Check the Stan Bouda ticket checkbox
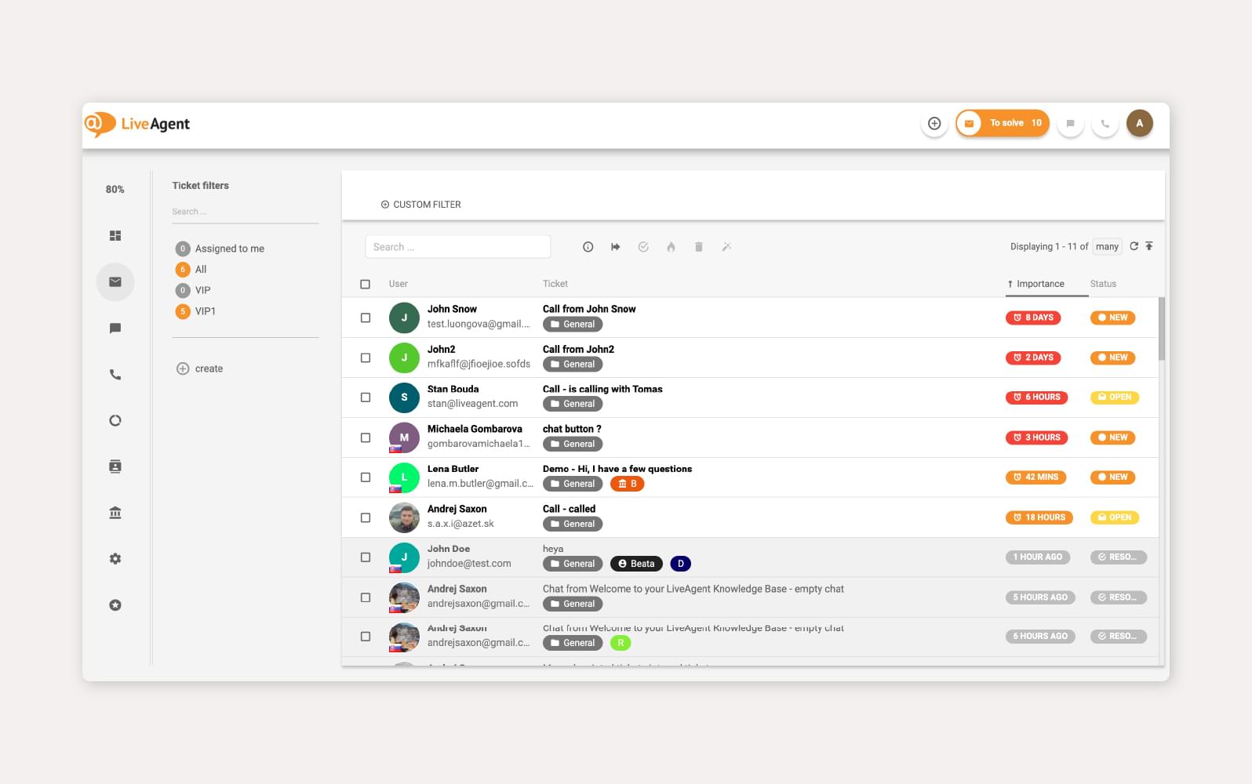The image size is (1252, 784). click(365, 397)
